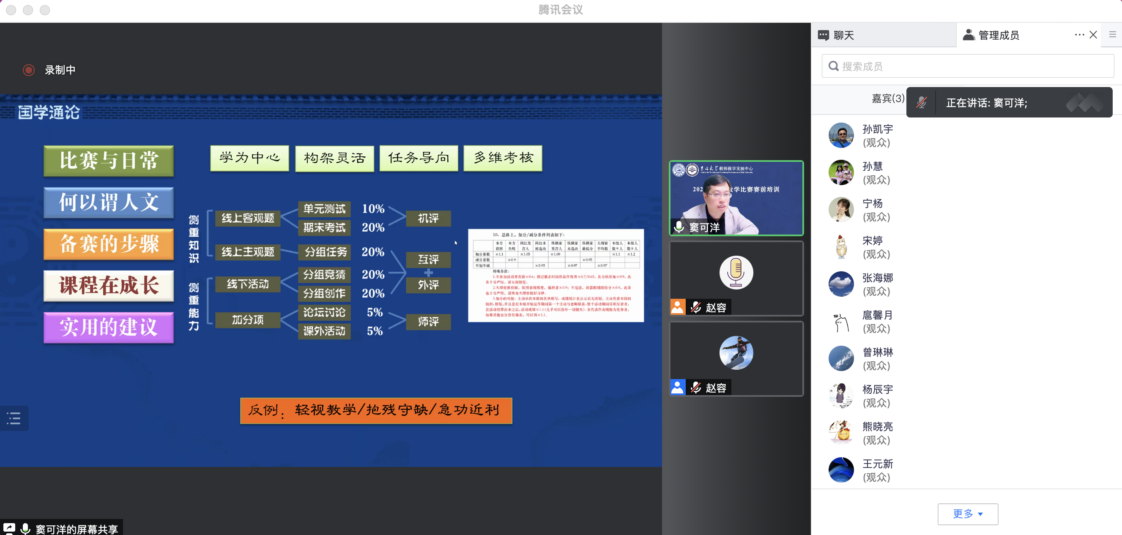The image size is (1122, 535).
Task: Click the 搜索成员 search field
Action: [967, 66]
